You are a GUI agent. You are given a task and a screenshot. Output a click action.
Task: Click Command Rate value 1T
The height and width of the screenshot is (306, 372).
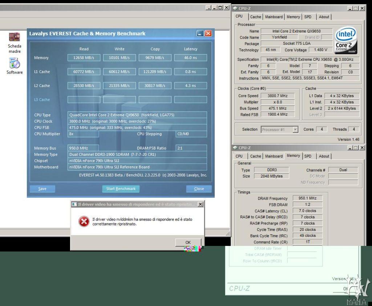click(x=307, y=242)
